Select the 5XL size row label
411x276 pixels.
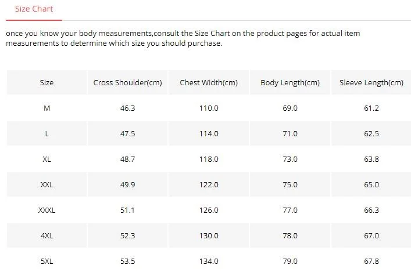[x=47, y=261]
